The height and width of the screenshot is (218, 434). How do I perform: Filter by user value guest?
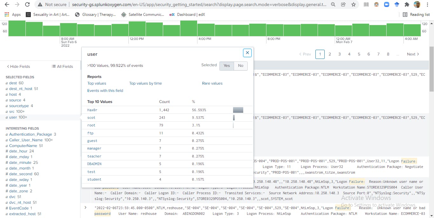pos(92,141)
